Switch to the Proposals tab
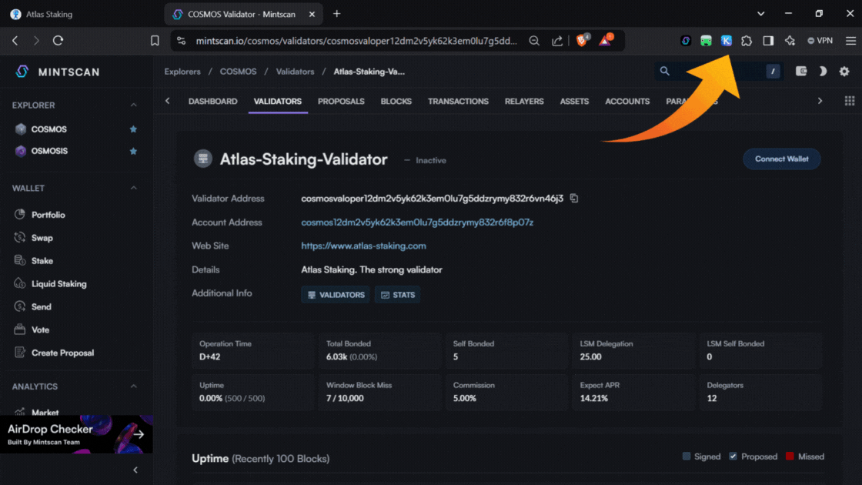The width and height of the screenshot is (862, 485). point(341,102)
